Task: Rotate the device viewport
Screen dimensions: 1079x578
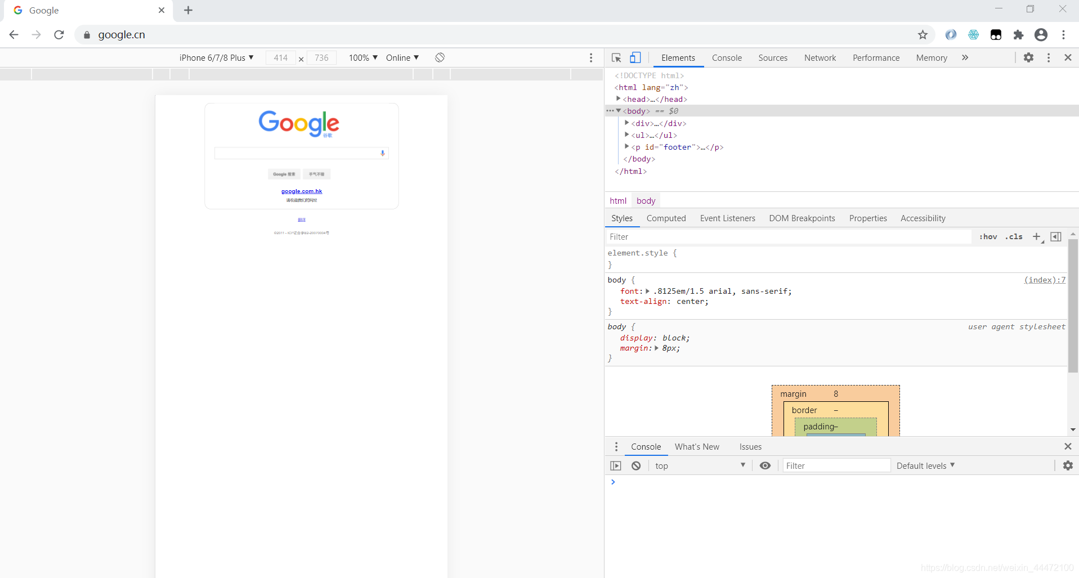Action: [440, 57]
